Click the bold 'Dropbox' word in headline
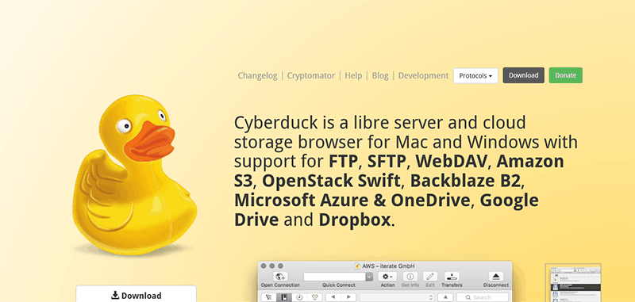Viewport: 635px width, 302px height. pyautogui.click(x=355, y=220)
